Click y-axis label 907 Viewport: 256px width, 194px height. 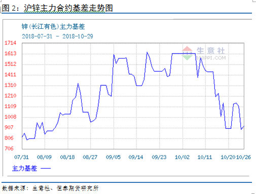(x=9, y=127)
